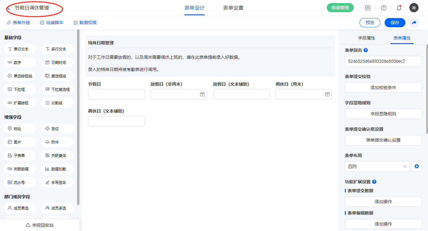Open the notification bell icon
The image size is (428, 231).
pos(399,8)
